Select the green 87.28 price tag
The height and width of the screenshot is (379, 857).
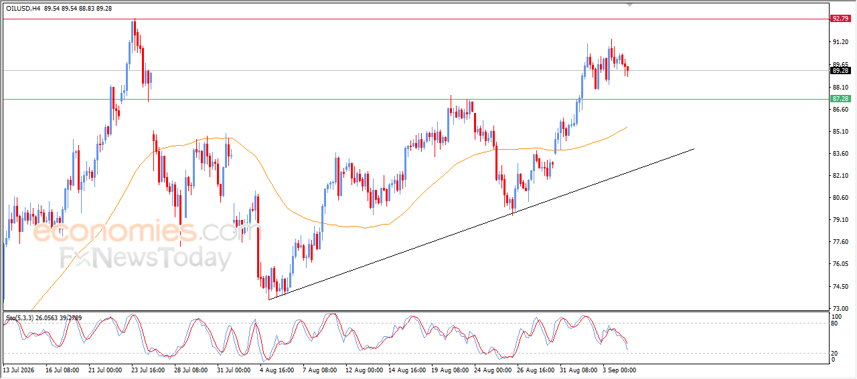[840, 99]
